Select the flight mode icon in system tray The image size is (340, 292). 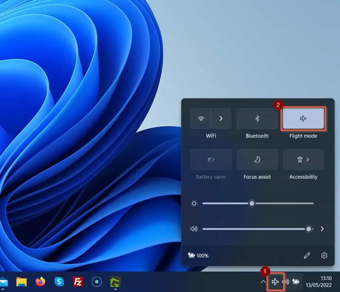275,282
